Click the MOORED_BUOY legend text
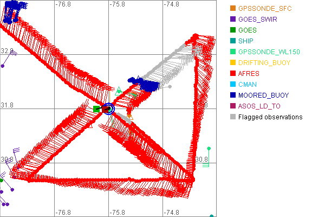 [x=261, y=95]
